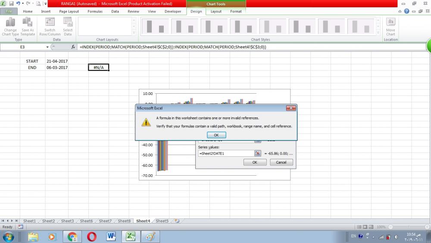Click the Microsoft Office Excel Help icon
Viewport: 431px width, 243px height.
click(406, 11)
